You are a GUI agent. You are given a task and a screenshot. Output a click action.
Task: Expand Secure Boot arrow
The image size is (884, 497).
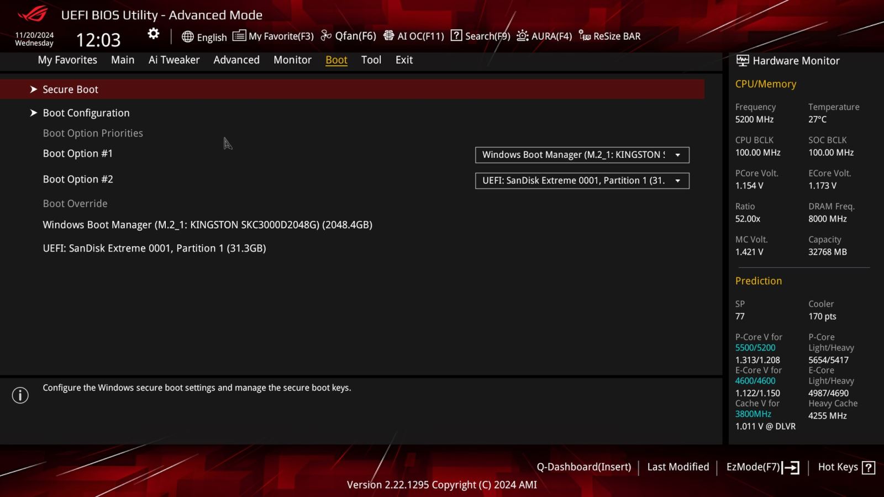point(34,89)
